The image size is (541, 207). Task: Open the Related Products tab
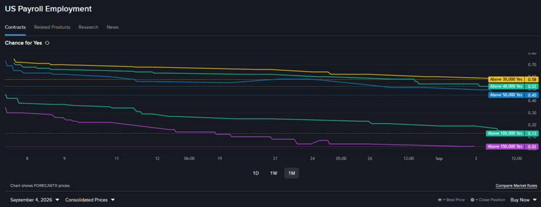click(x=52, y=27)
